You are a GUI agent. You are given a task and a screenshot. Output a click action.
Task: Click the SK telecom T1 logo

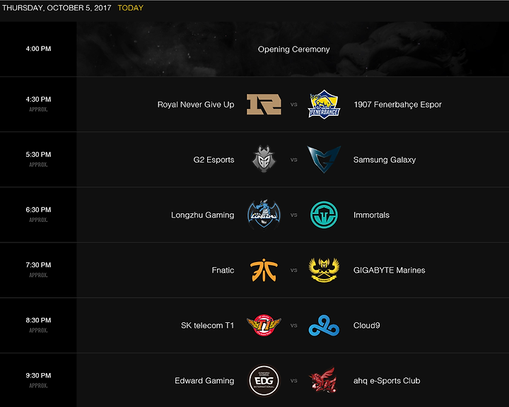click(x=264, y=325)
